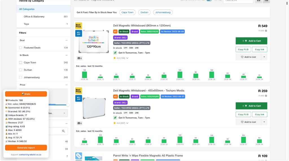
Task: Collapse the In Stock filter section
Action: coord(66,55)
